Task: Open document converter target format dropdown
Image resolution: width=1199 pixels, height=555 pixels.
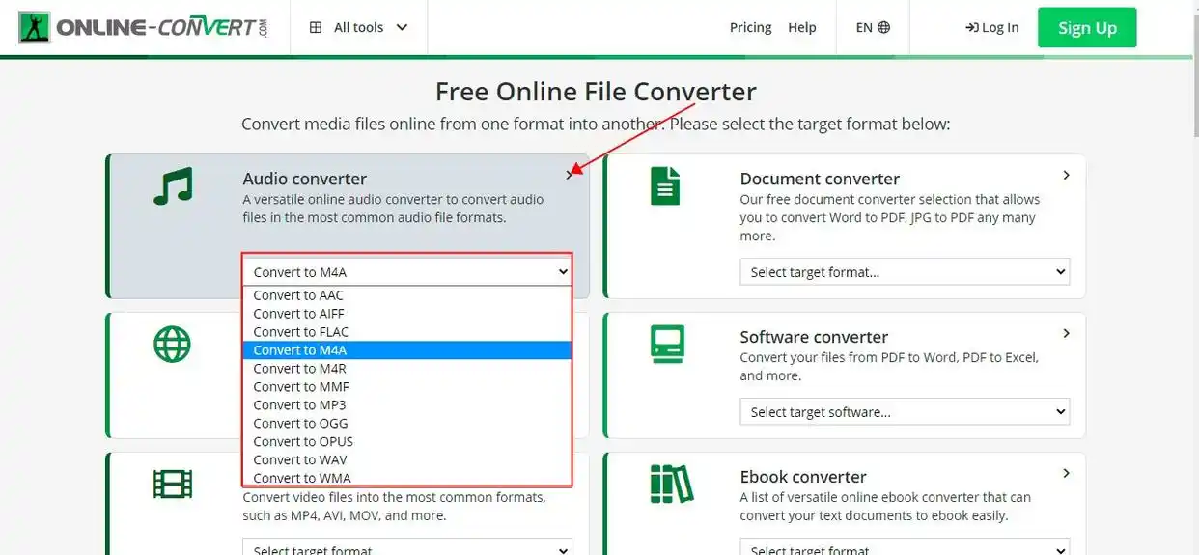Action: [x=905, y=272]
